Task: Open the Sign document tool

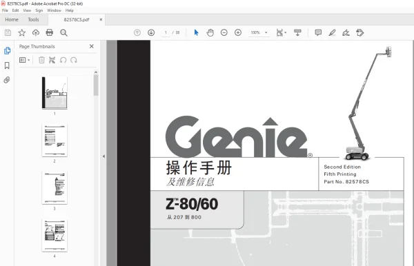Action: coord(346,32)
